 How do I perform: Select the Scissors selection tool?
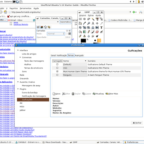102,19
